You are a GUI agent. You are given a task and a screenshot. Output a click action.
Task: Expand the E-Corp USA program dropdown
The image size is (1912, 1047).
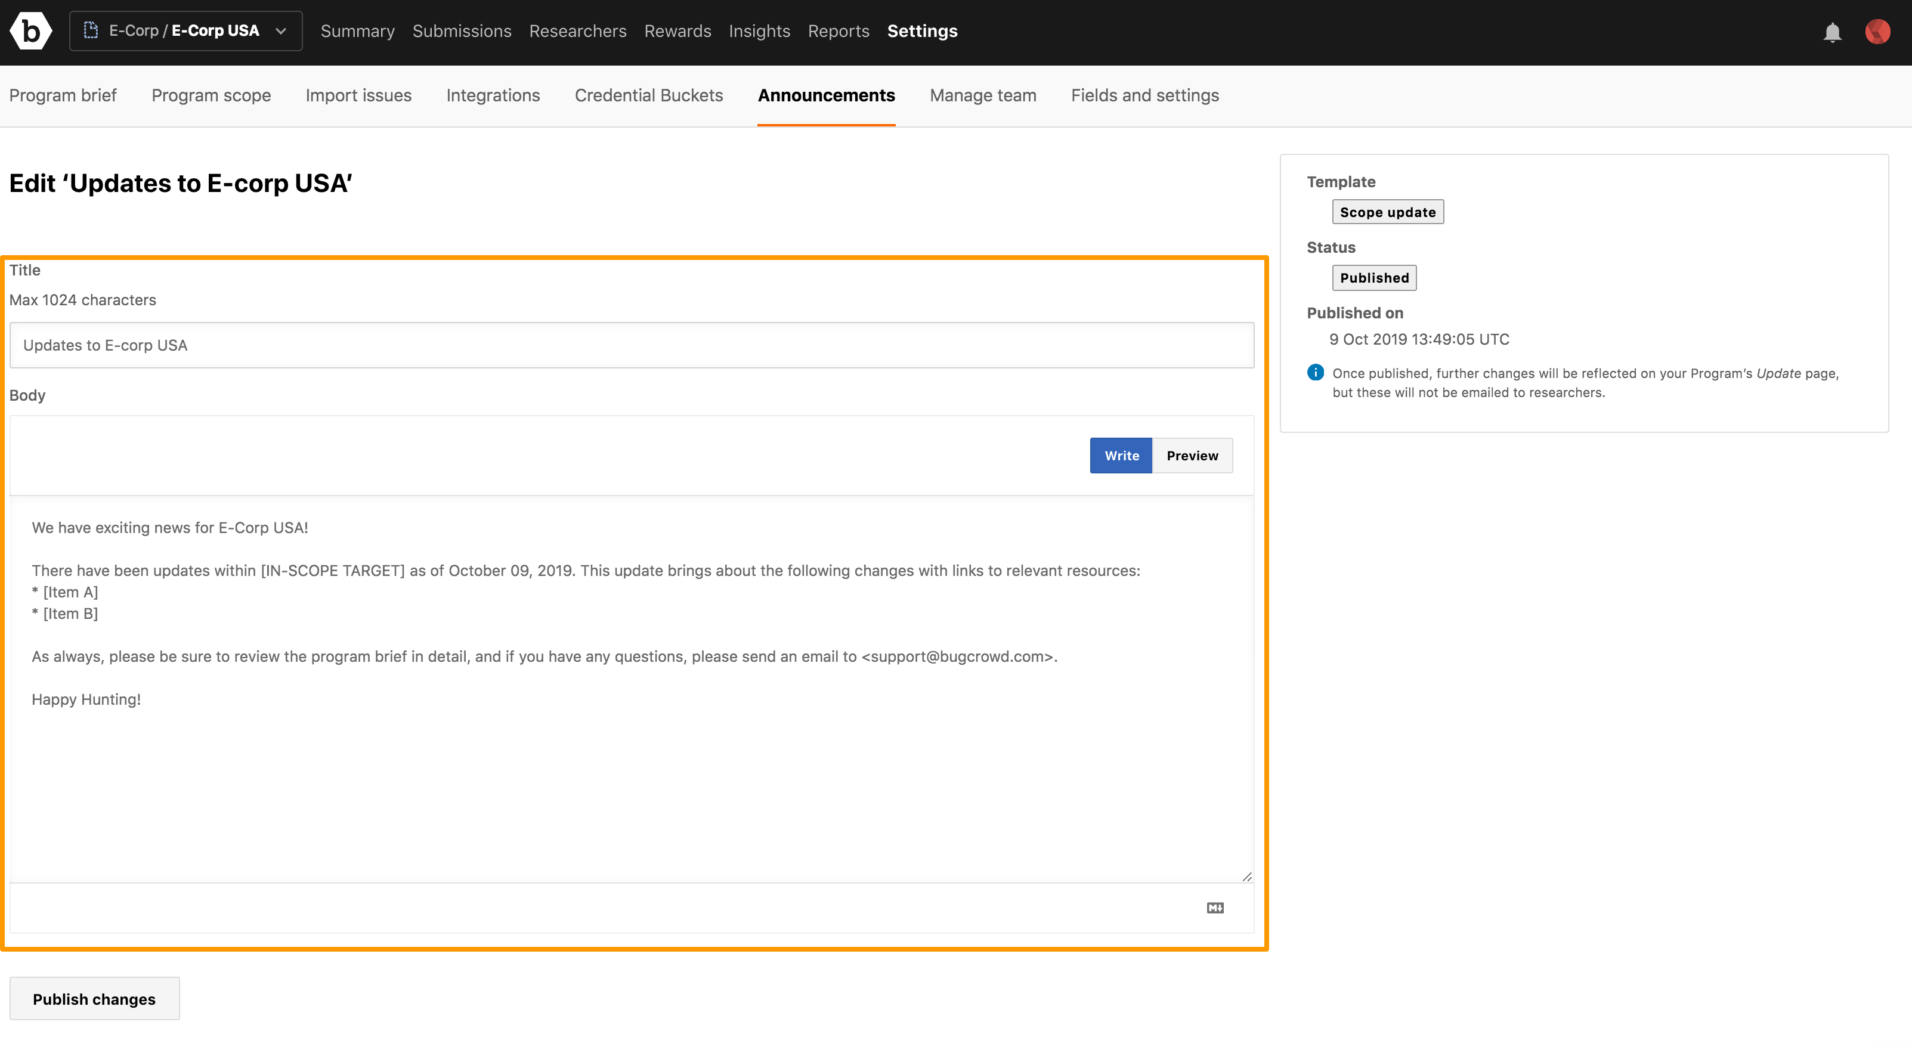point(185,31)
